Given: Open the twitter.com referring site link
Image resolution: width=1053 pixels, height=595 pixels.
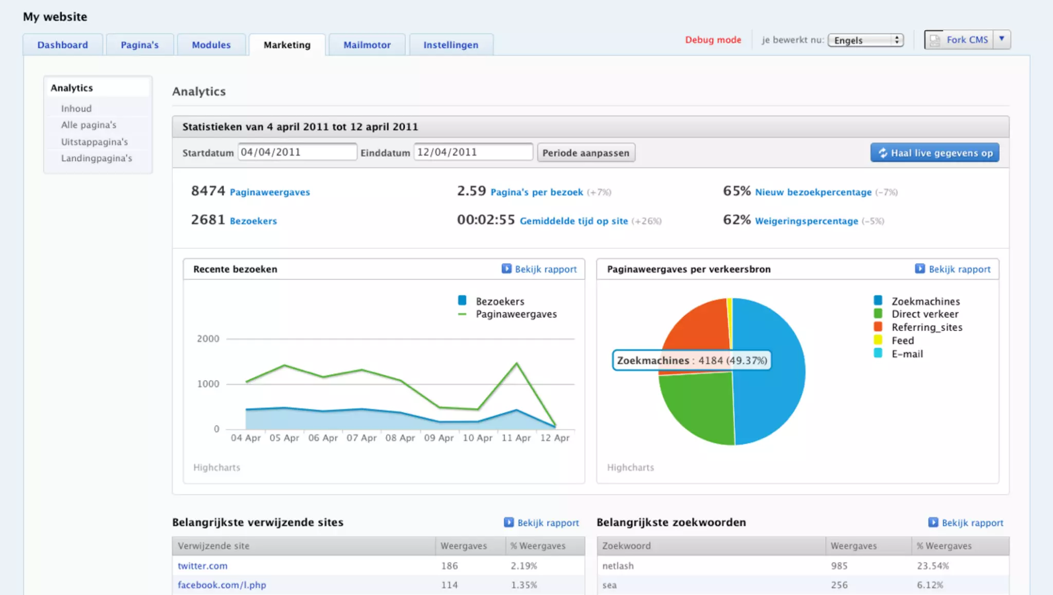Looking at the screenshot, I should point(202,566).
